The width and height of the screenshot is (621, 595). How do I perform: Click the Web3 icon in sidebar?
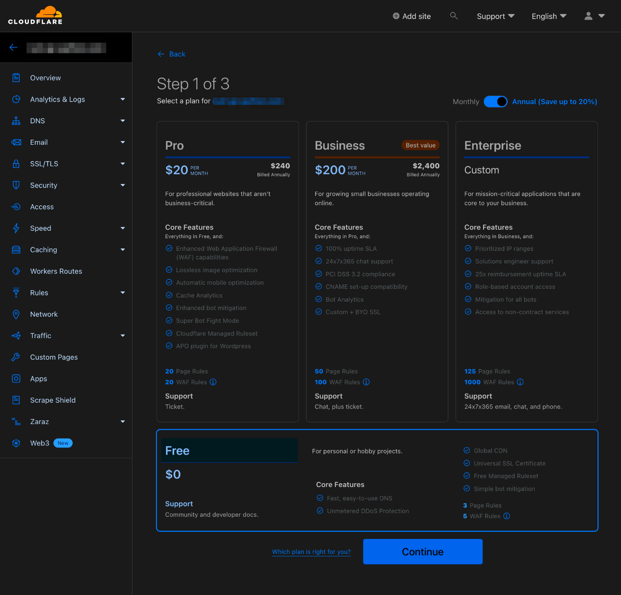[x=16, y=443]
